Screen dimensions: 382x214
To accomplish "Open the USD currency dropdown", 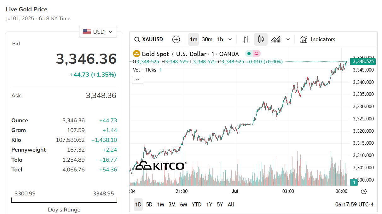I will point(98,32).
